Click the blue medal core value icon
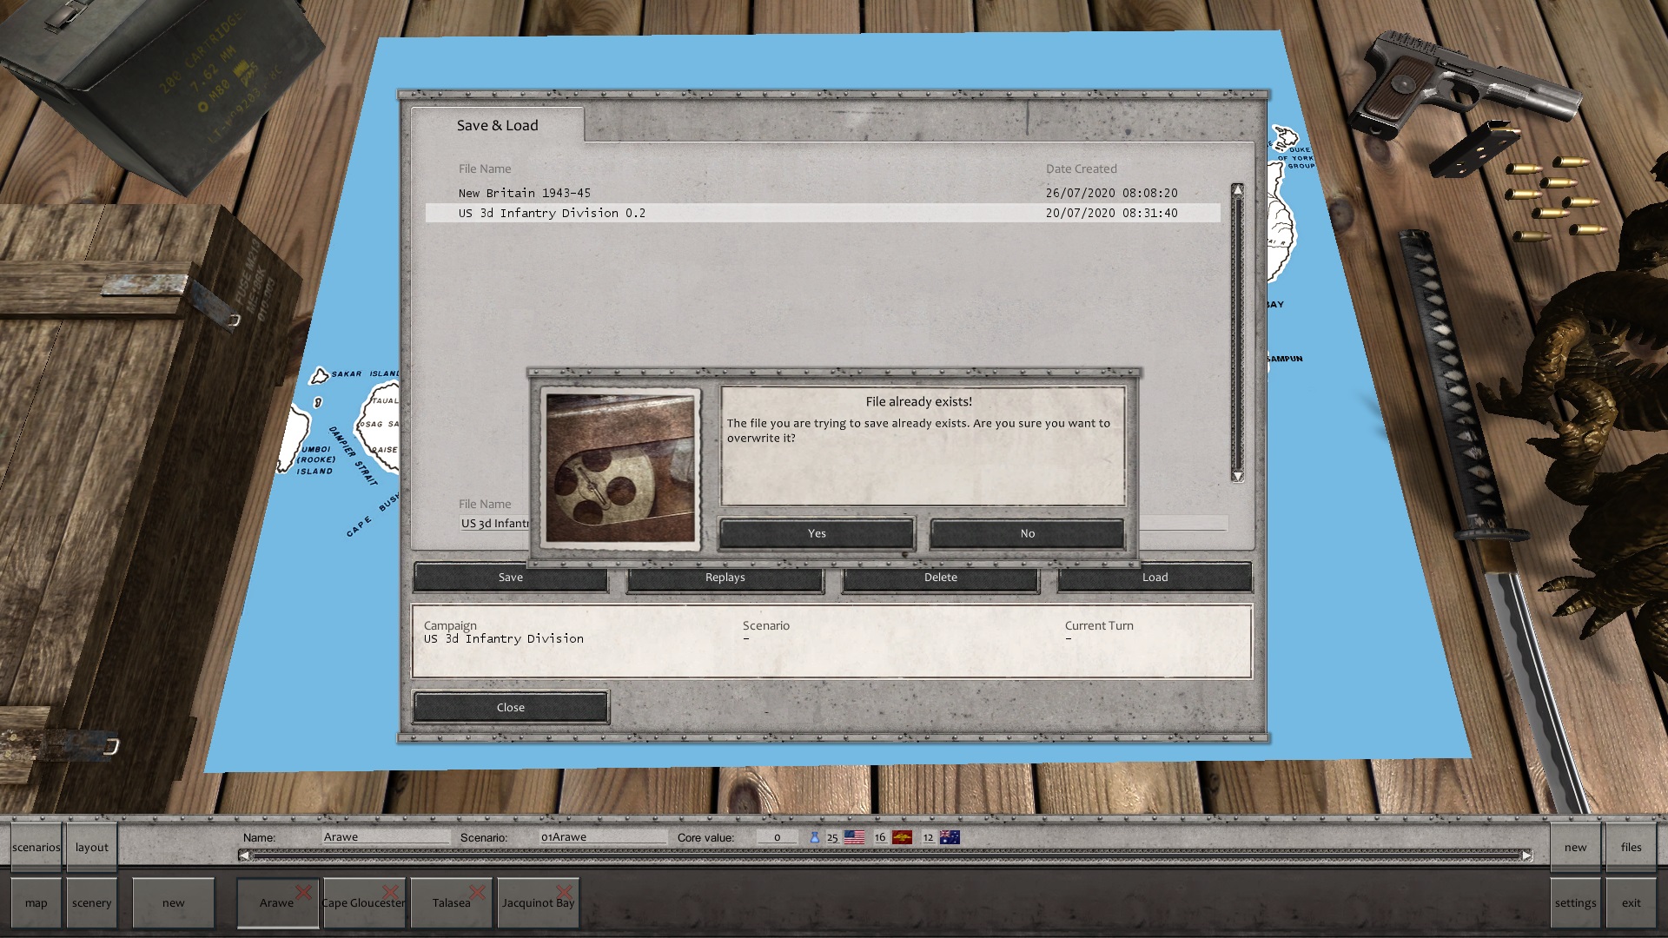 point(814,837)
